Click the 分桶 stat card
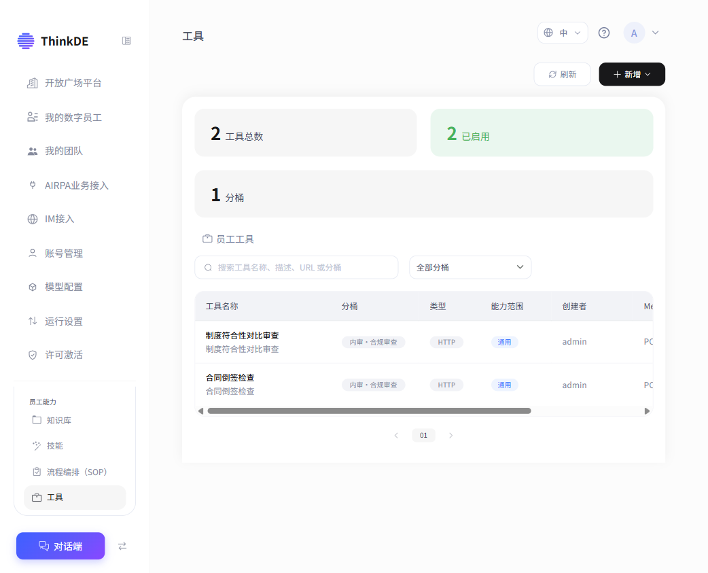Screen dimensions: 708x573 click(x=424, y=194)
